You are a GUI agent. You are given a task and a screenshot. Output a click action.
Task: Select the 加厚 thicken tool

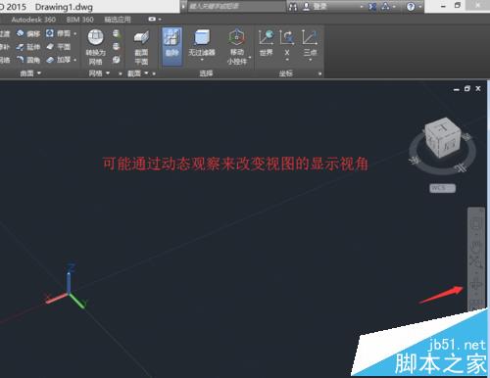pos(59,60)
